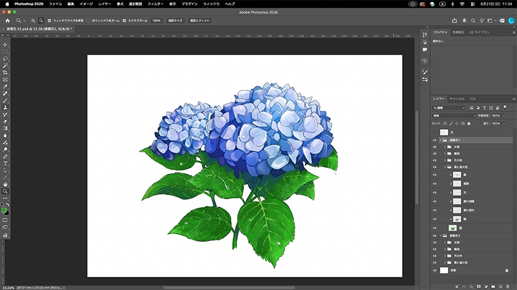Select the Gradient tool
Viewport: 517px width, 290px height.
tap(5, 128)
